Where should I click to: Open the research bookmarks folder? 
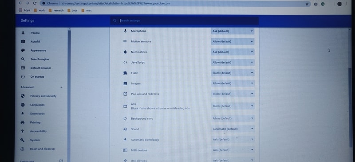coord(56,10)
